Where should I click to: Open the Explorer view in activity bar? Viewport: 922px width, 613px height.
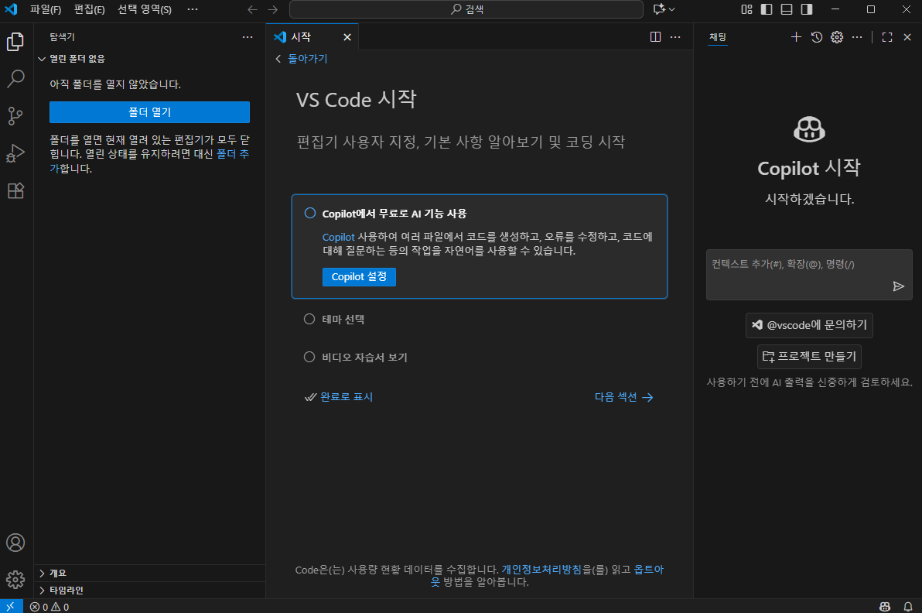click(16, 42)
